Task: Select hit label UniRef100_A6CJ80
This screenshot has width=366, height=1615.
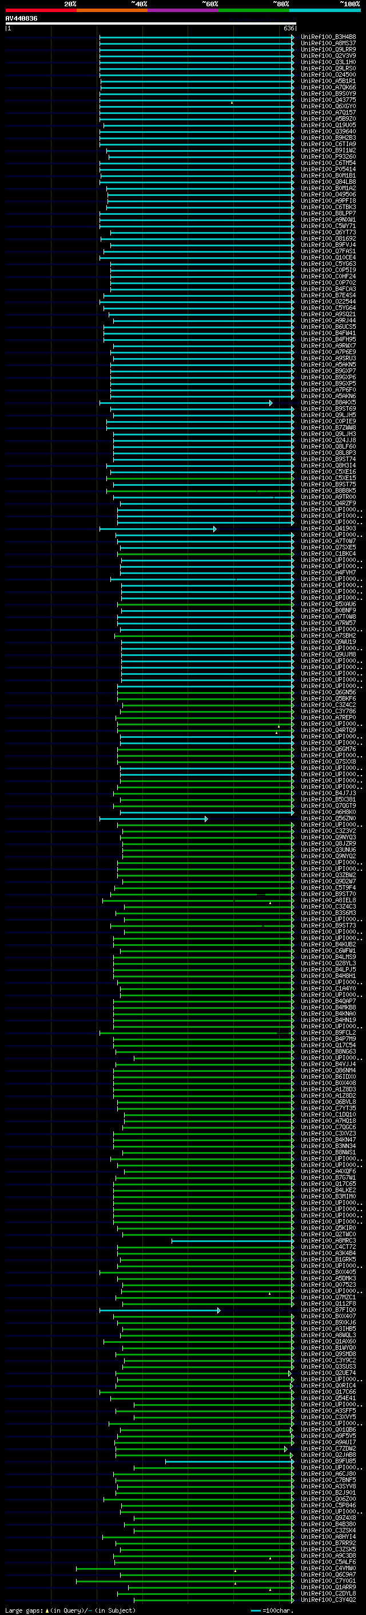Action: coord(328,1473)
